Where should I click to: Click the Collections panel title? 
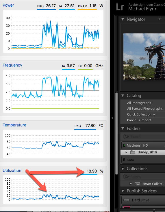137,169
